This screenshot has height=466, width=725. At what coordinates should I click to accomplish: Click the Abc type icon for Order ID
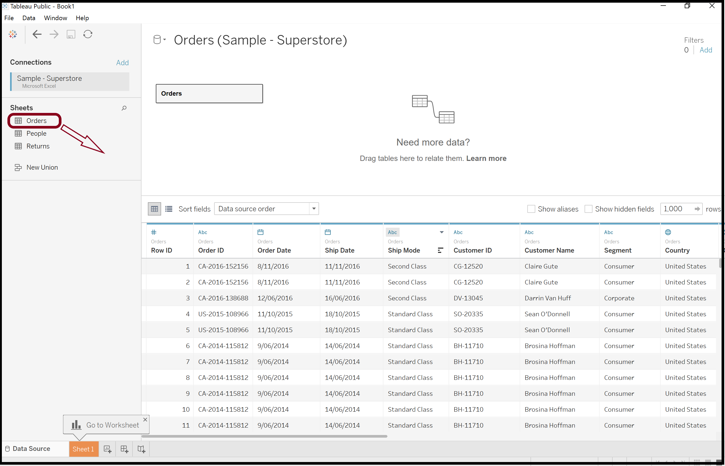click(x=203, y=232)
